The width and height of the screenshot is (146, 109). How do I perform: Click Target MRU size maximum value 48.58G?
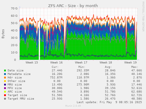point(137,99)
